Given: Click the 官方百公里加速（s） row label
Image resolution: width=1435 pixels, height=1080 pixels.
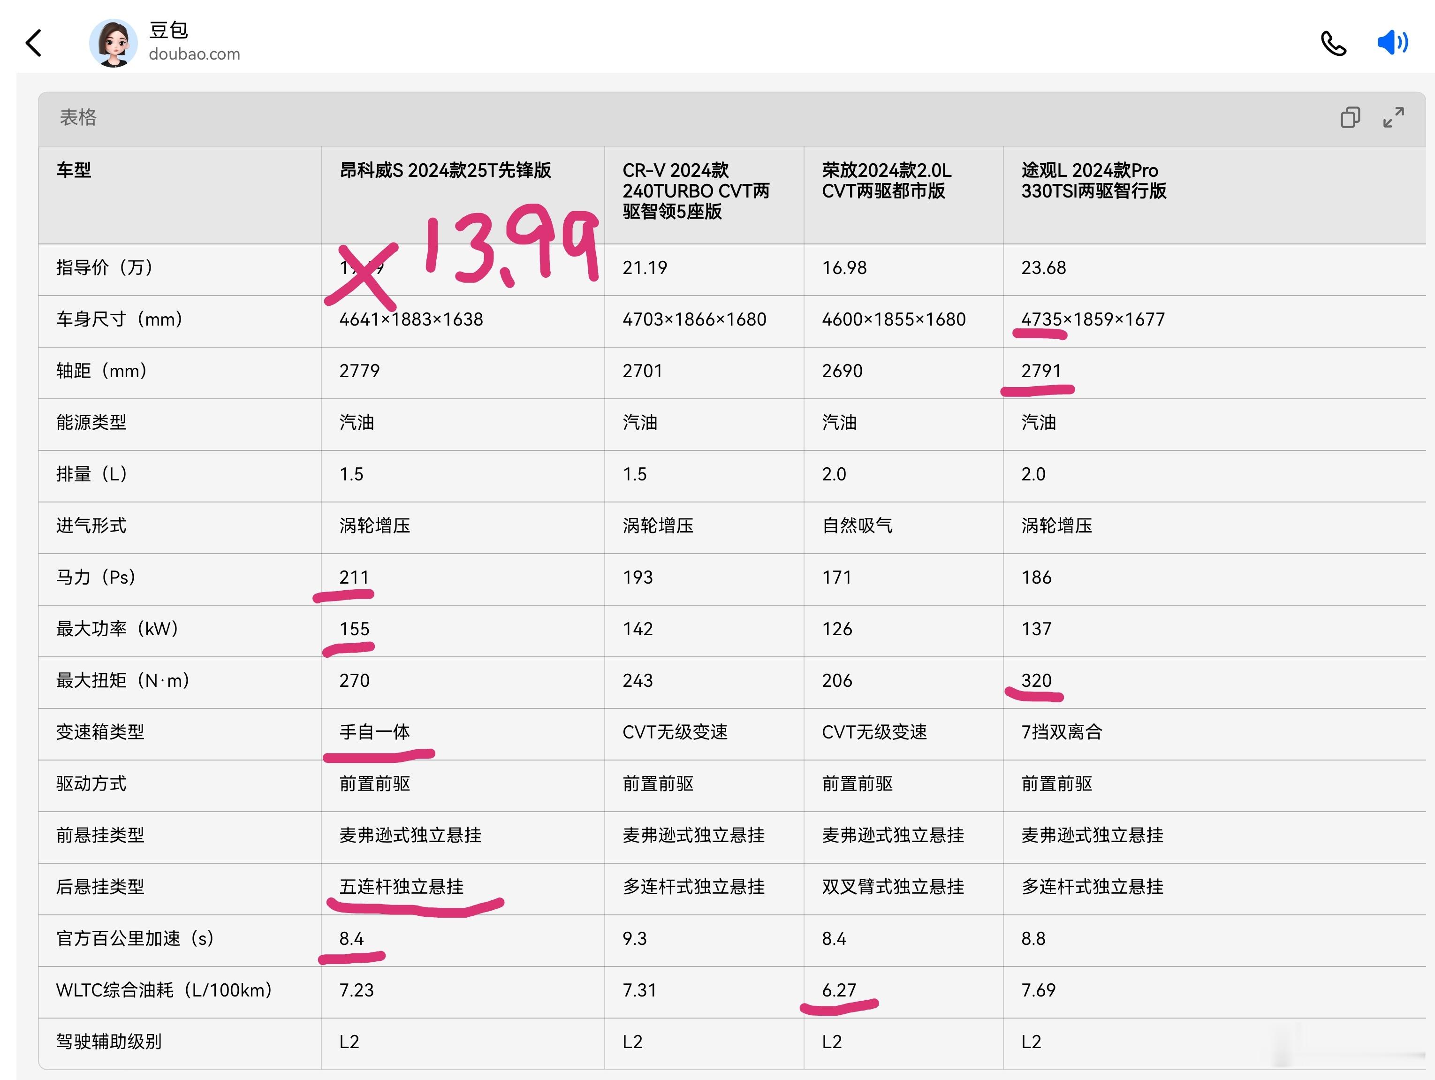Looking at the screenshot, I should tap(135, 938).
